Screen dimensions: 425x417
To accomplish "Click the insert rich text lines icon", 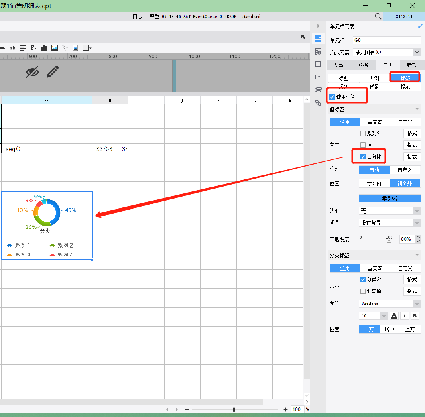I will pos(23,48).
